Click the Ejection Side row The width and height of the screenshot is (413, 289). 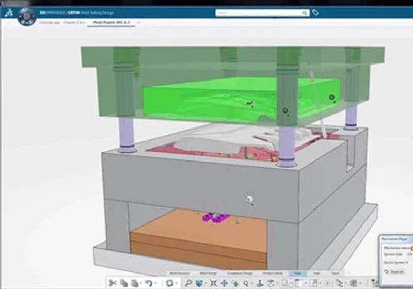(398, 254)
